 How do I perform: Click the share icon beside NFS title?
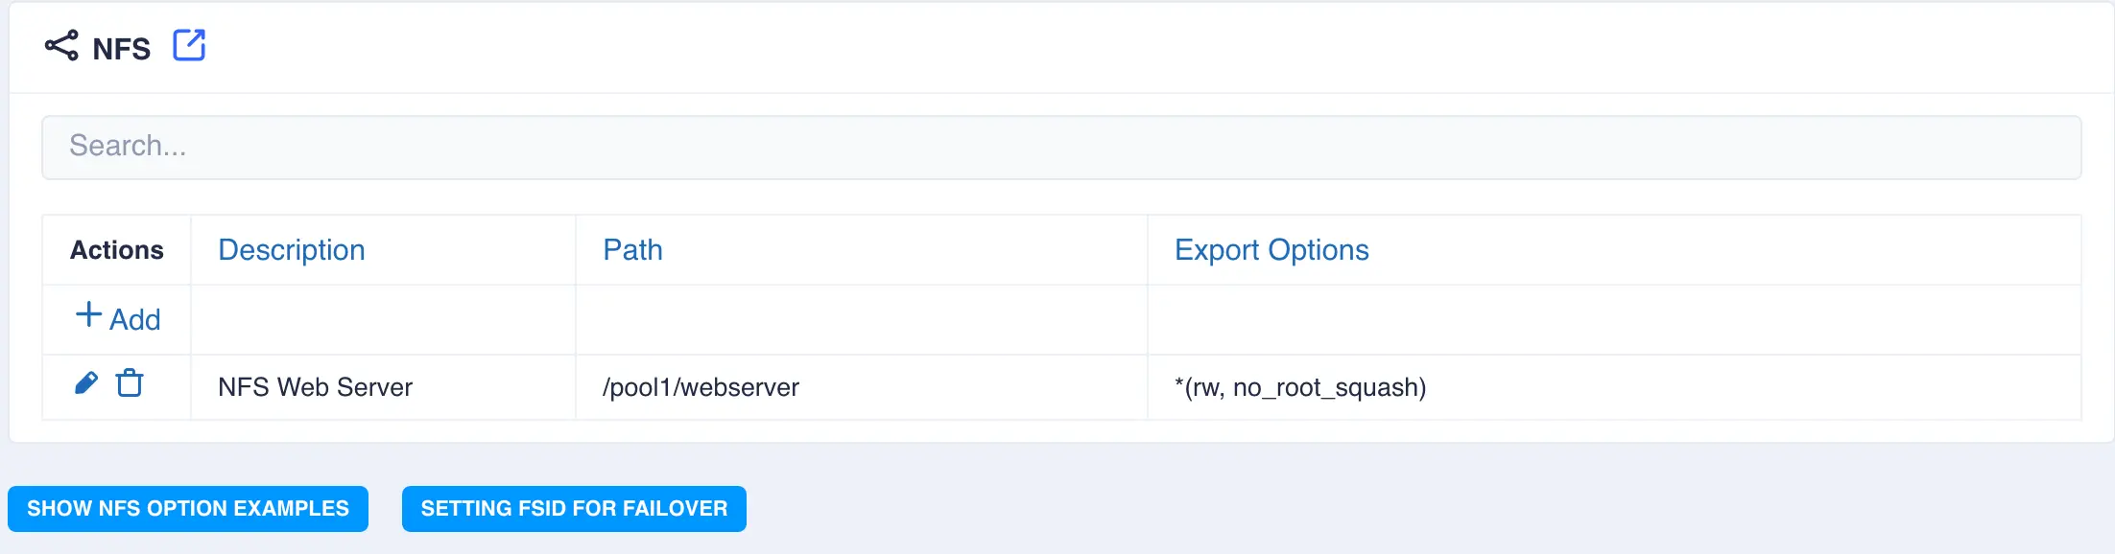[x=61, y=46]
